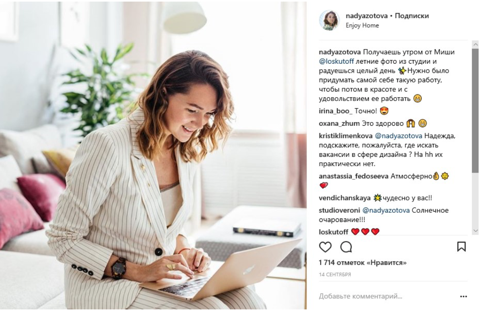Click the scrollbar up arrow in comments
Image resolution: width=481 pixels, height=311 pixels.
[475, 44]
